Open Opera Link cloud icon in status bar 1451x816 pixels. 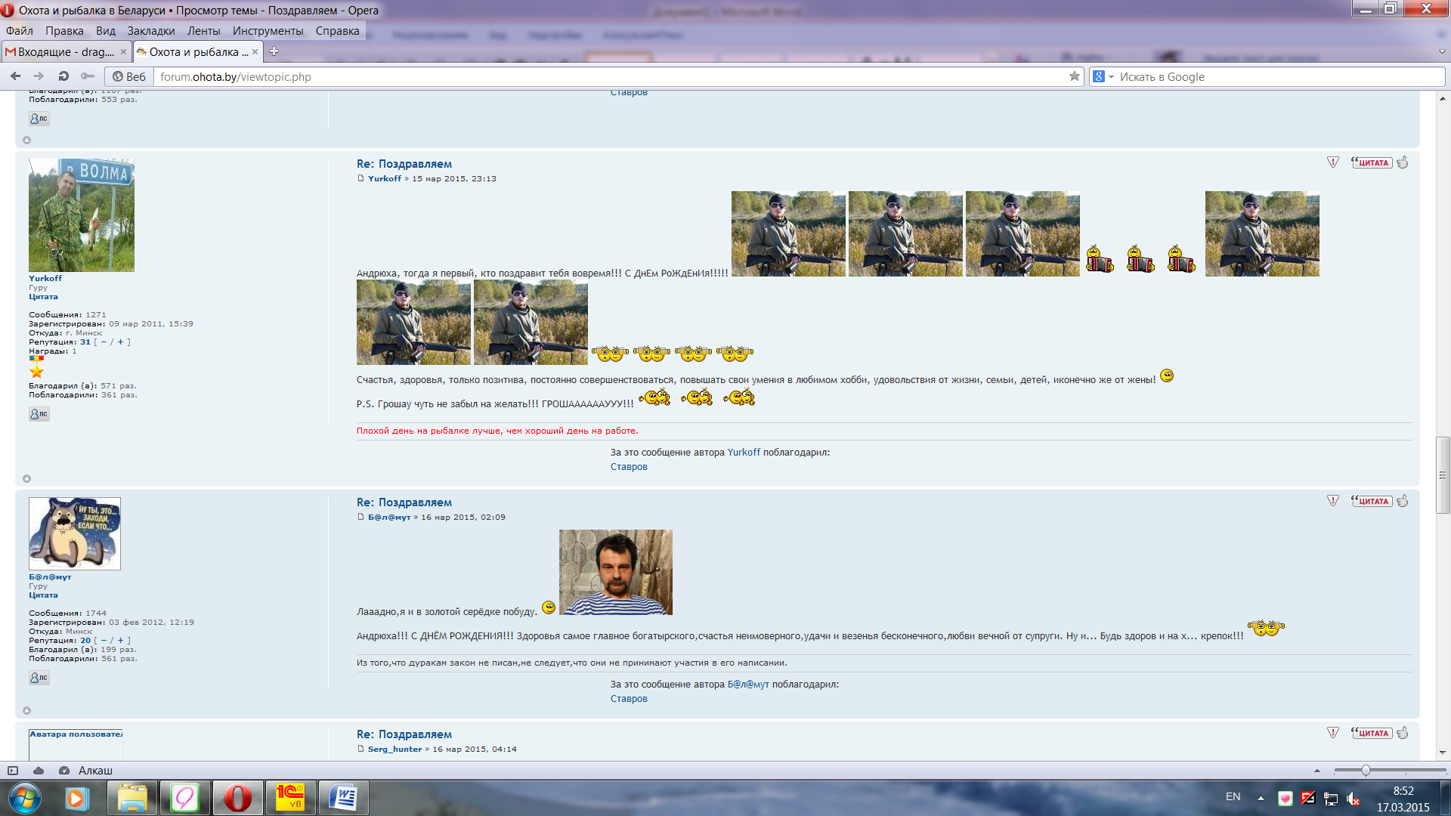click(39, 771)
